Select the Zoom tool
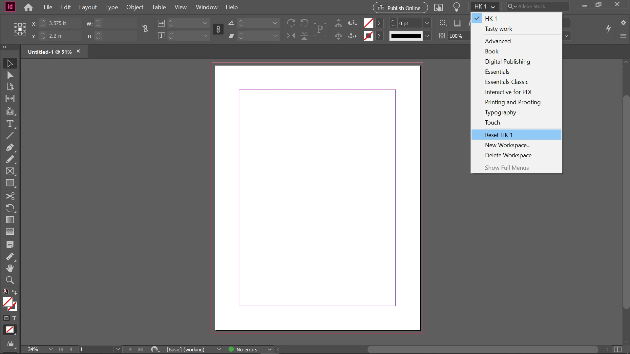Screen dimensions: 630x354 click(10, 280)
